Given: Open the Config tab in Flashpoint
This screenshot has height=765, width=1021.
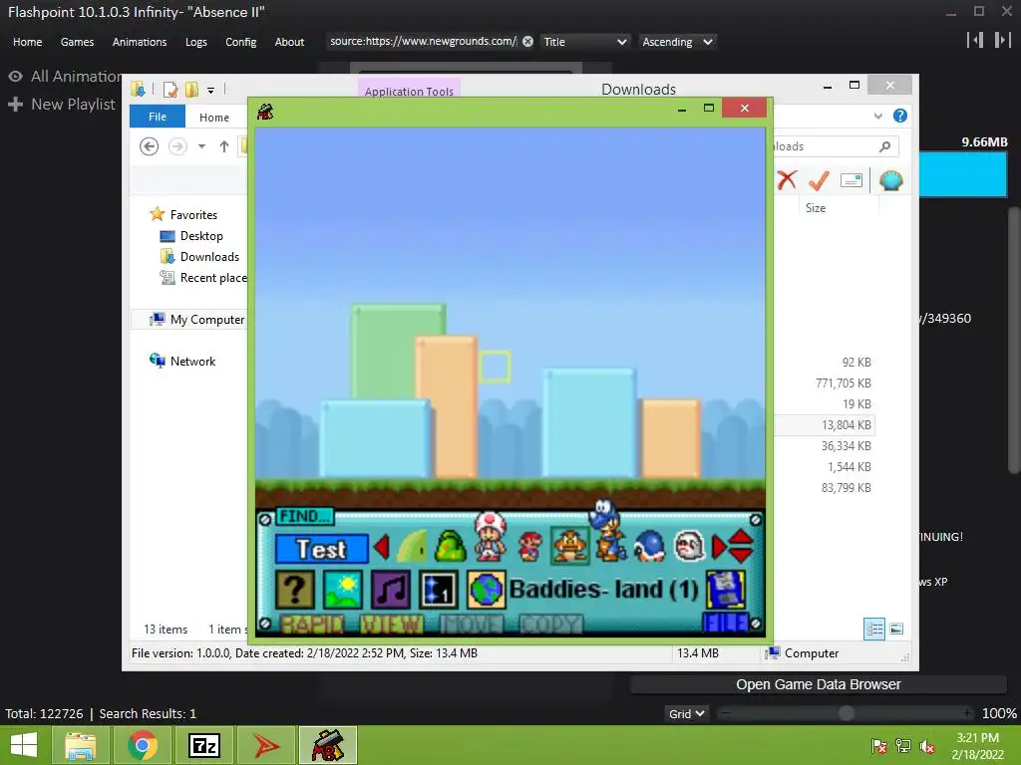Looking at the screenshot, I should 241,42.
